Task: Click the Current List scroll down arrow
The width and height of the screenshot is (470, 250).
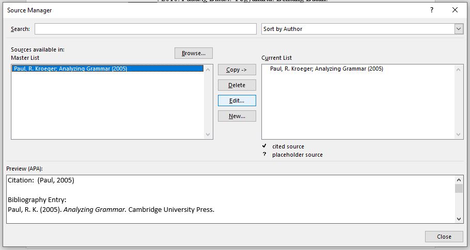Action: pyautogui.click(x=459, y=135)
